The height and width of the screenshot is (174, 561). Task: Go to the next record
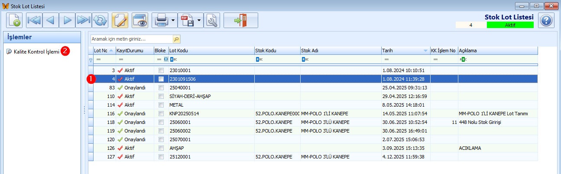[67, 20]
